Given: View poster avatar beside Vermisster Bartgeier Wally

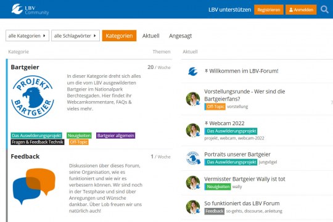Looking at the screenshot, I should pos(193,183).
